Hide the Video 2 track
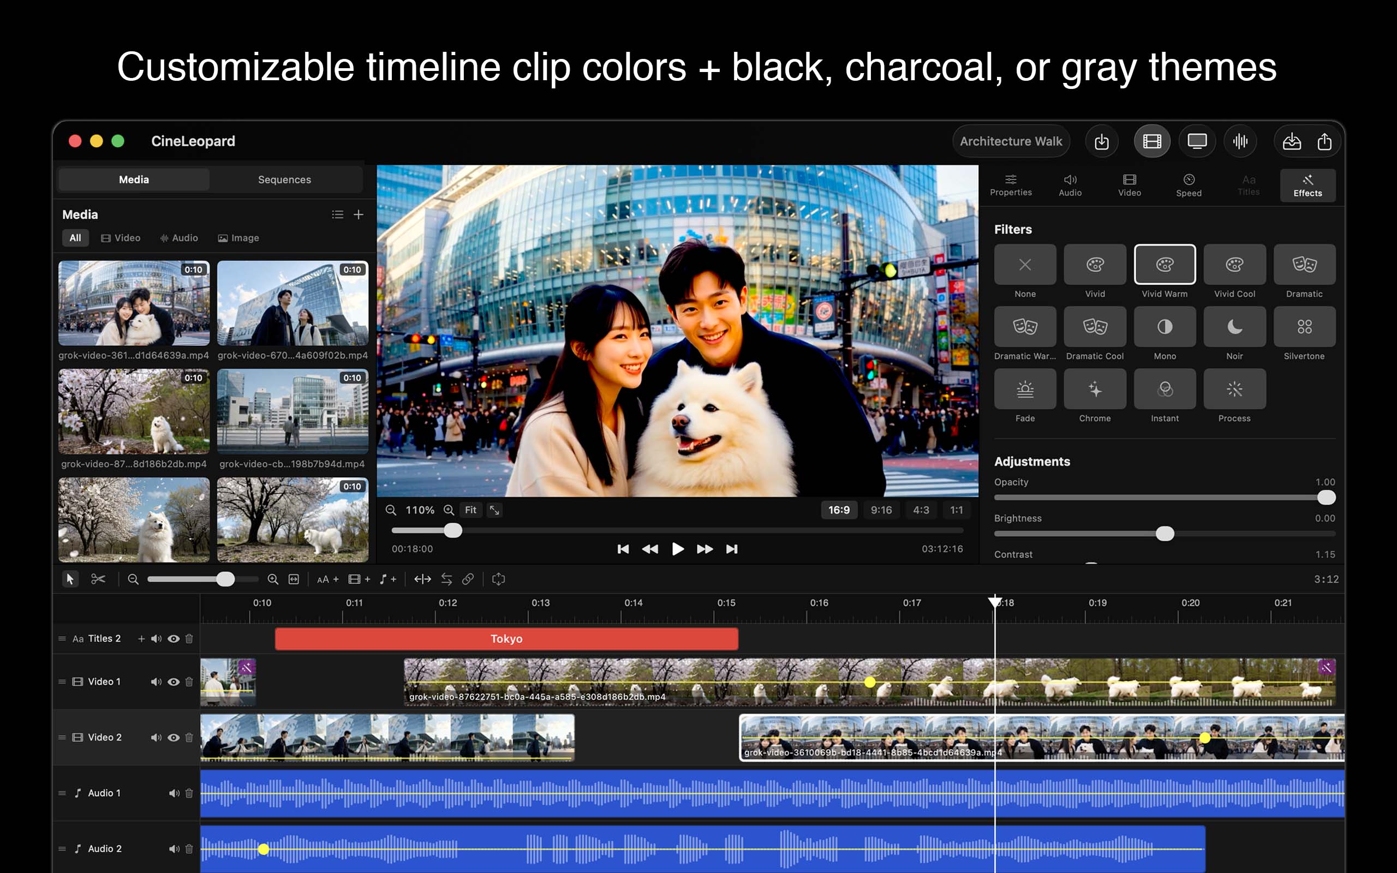Screen dimensions: 1397x873 coord(173,737)
